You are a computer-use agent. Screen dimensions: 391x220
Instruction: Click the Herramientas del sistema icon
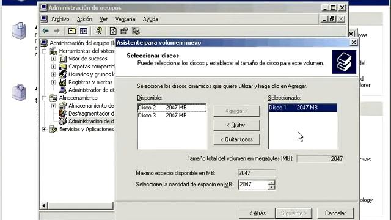tap(53, 51)
